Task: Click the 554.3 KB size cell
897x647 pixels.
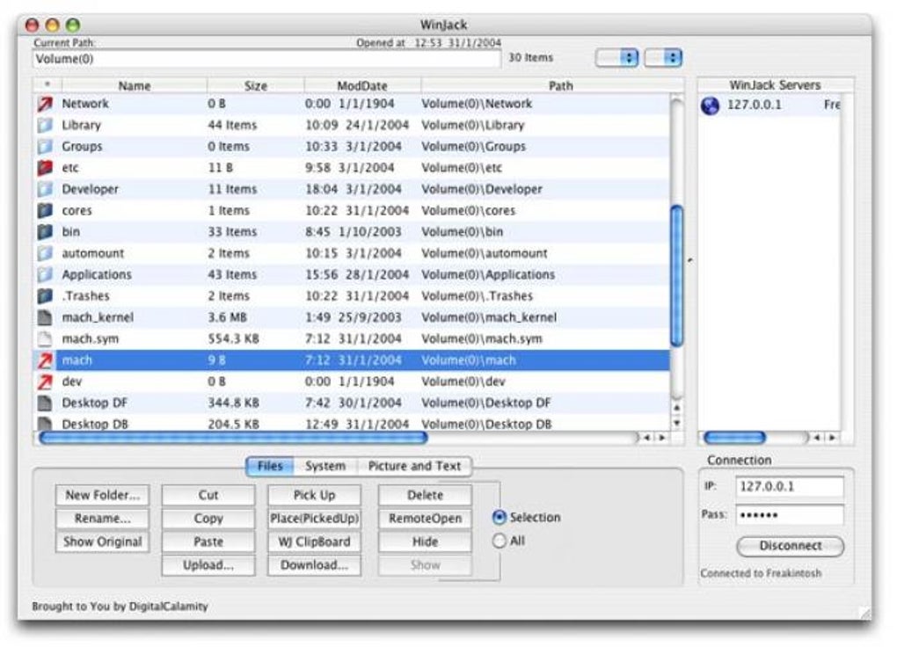Action: point(233,338)
